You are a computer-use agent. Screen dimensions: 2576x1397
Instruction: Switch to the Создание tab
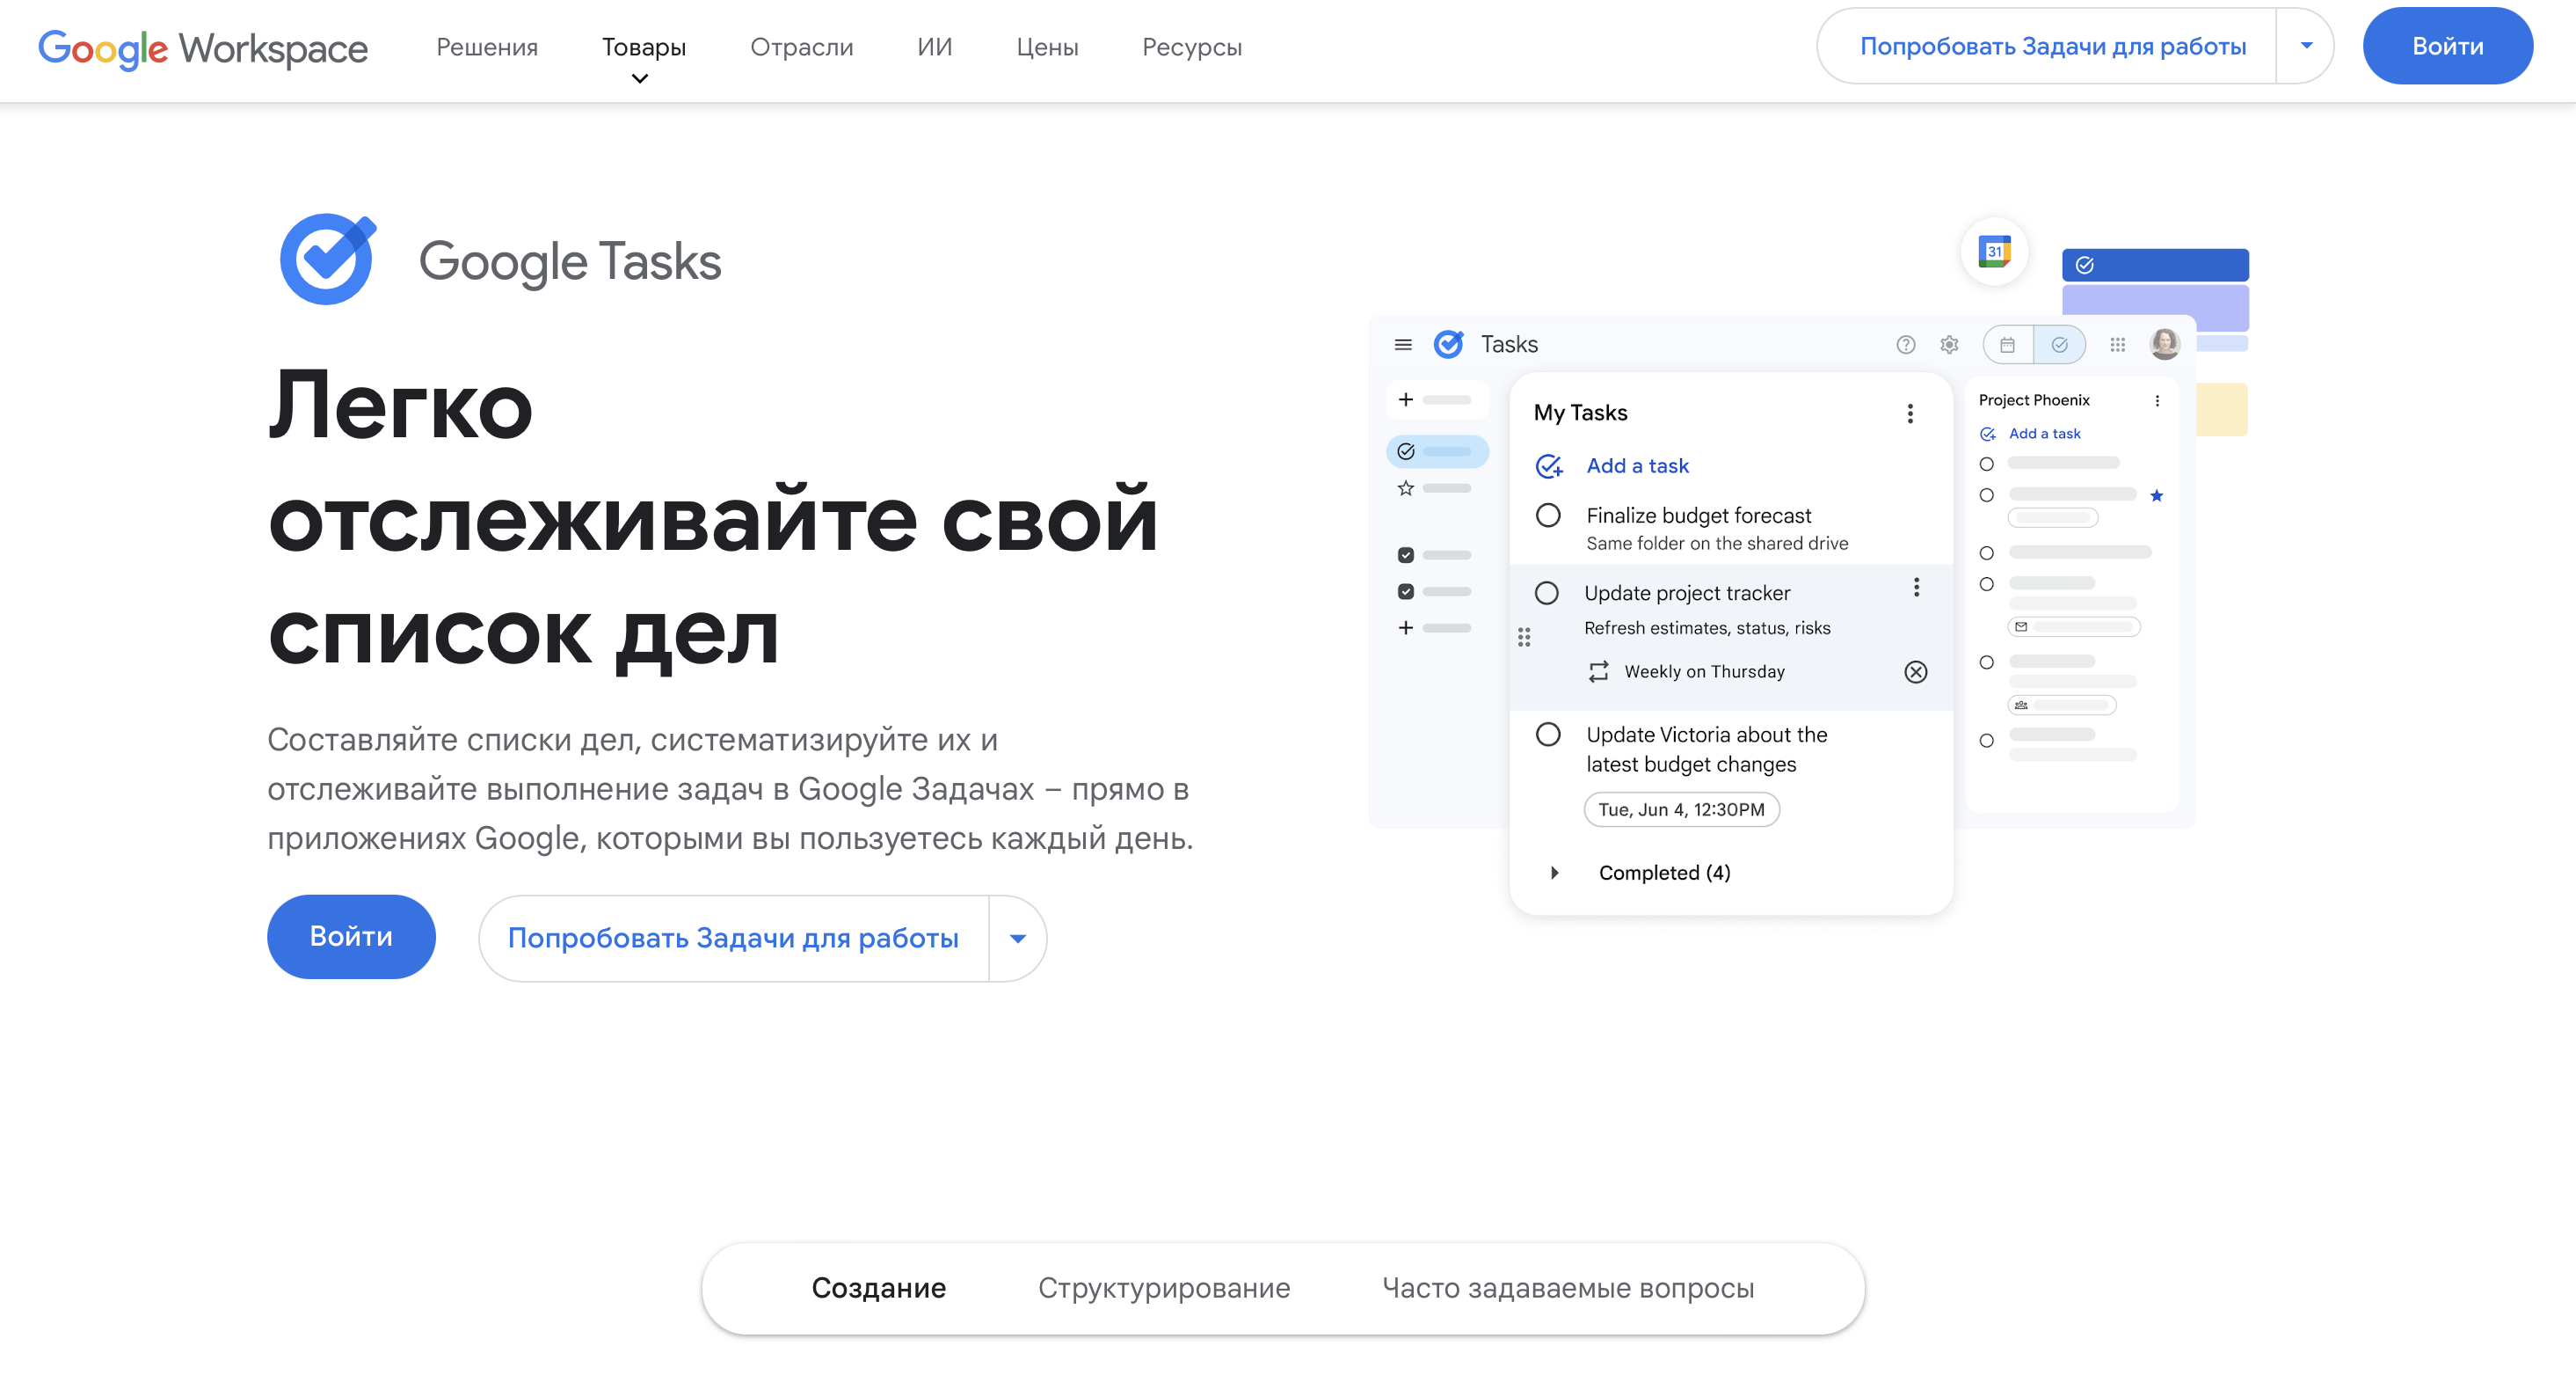[x=879, y=1288]
